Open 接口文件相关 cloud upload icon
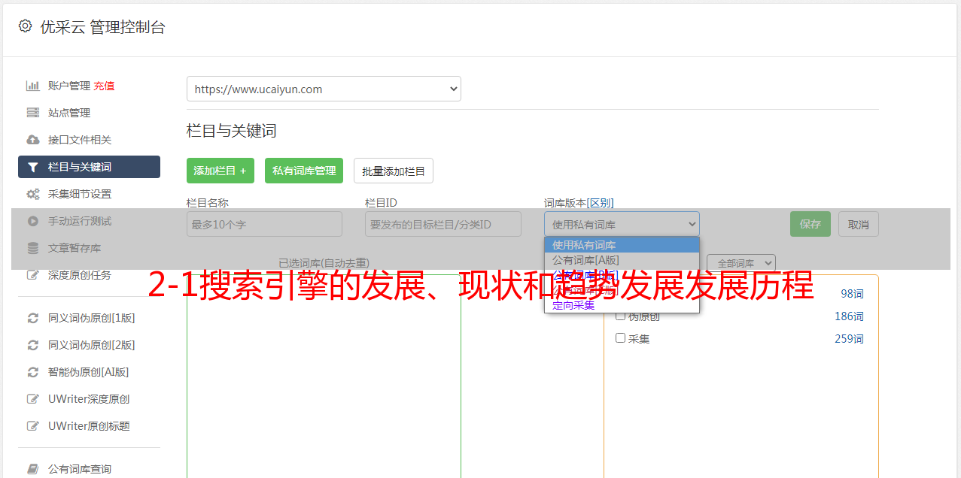 (x=33, y=140)
